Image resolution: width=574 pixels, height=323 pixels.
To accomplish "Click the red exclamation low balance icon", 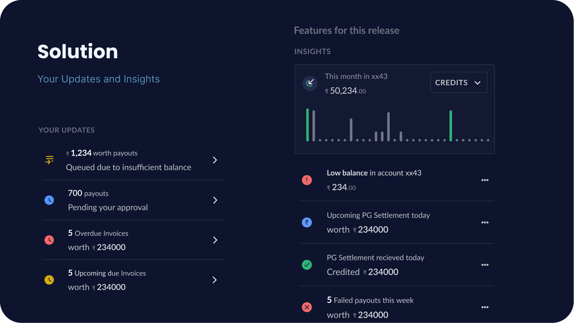I will (307, 180).
